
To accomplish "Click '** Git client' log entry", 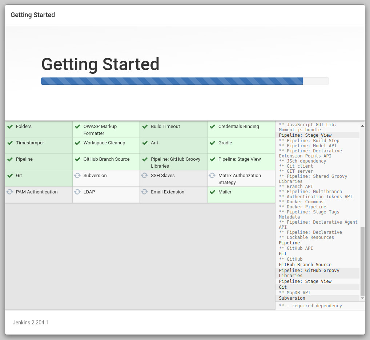I will [295, 166].
